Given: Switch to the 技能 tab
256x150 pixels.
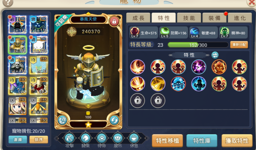Looking at the screenshot, I should point(189,18).
